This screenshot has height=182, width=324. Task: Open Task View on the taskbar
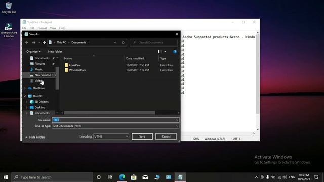pyautogui.click(x=110, y=177)
